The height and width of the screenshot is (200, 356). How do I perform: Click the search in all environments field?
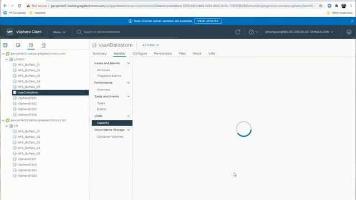pyautogui.click(x=102, y=32)
